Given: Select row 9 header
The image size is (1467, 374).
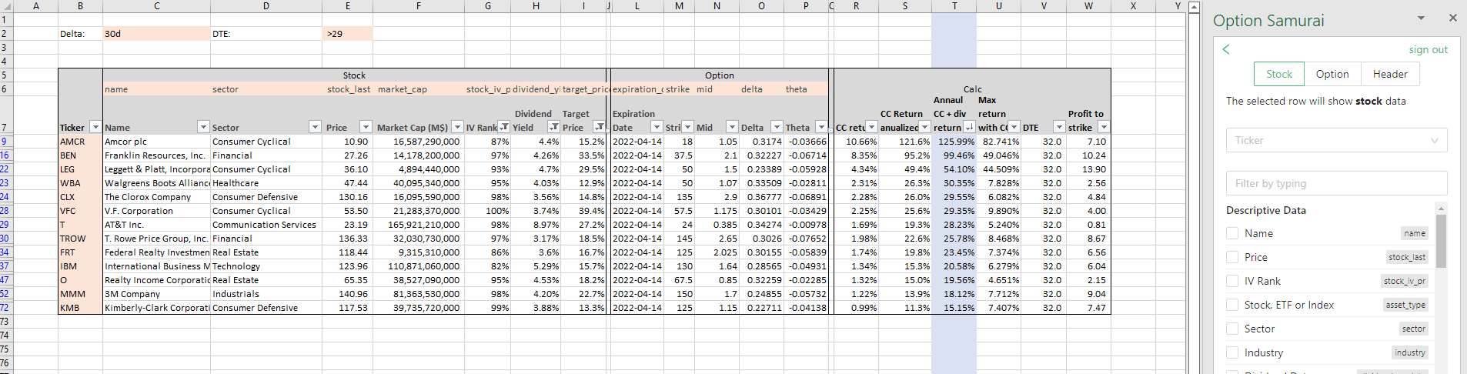Looking at the screenshot, I should point(6,142).
